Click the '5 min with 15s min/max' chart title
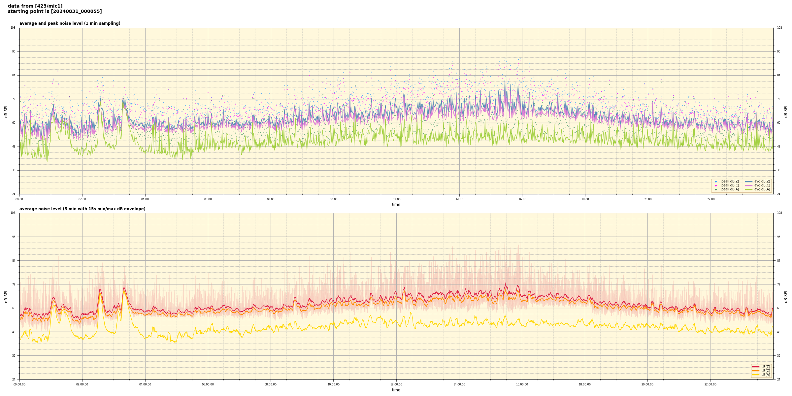The image size is (792, 396). coord(82,209)
